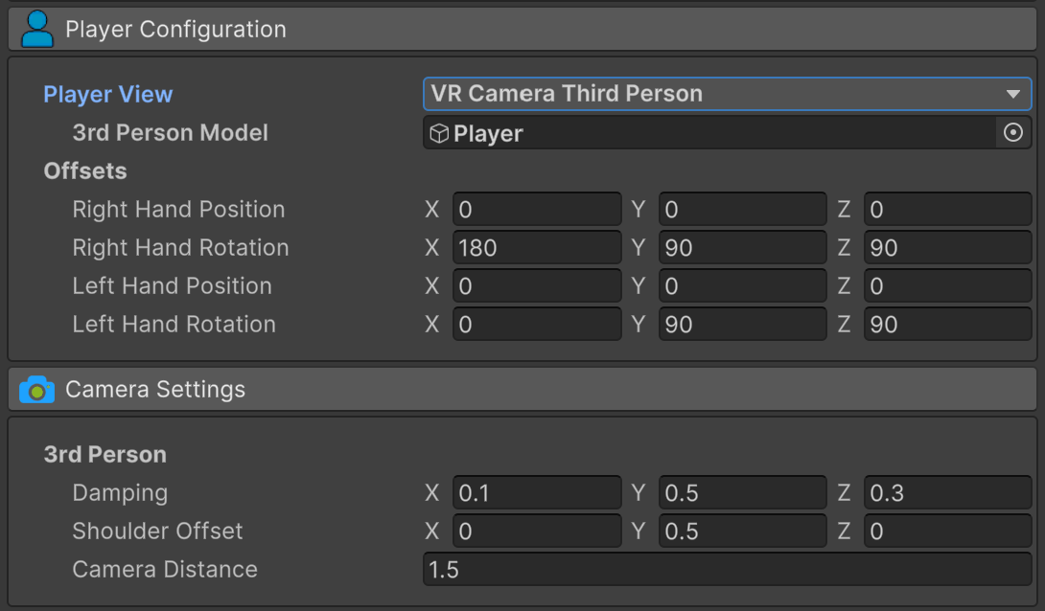
Task: Click the Player Configuration person icon
Action: (37, 30)
